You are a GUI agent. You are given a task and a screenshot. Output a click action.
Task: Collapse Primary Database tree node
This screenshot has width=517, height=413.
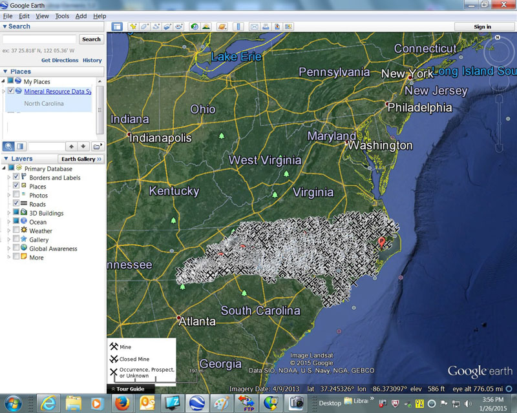click(4, 168)
